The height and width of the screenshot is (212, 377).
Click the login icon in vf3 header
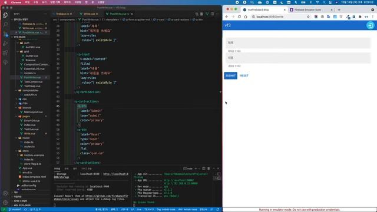click(371, 25)
